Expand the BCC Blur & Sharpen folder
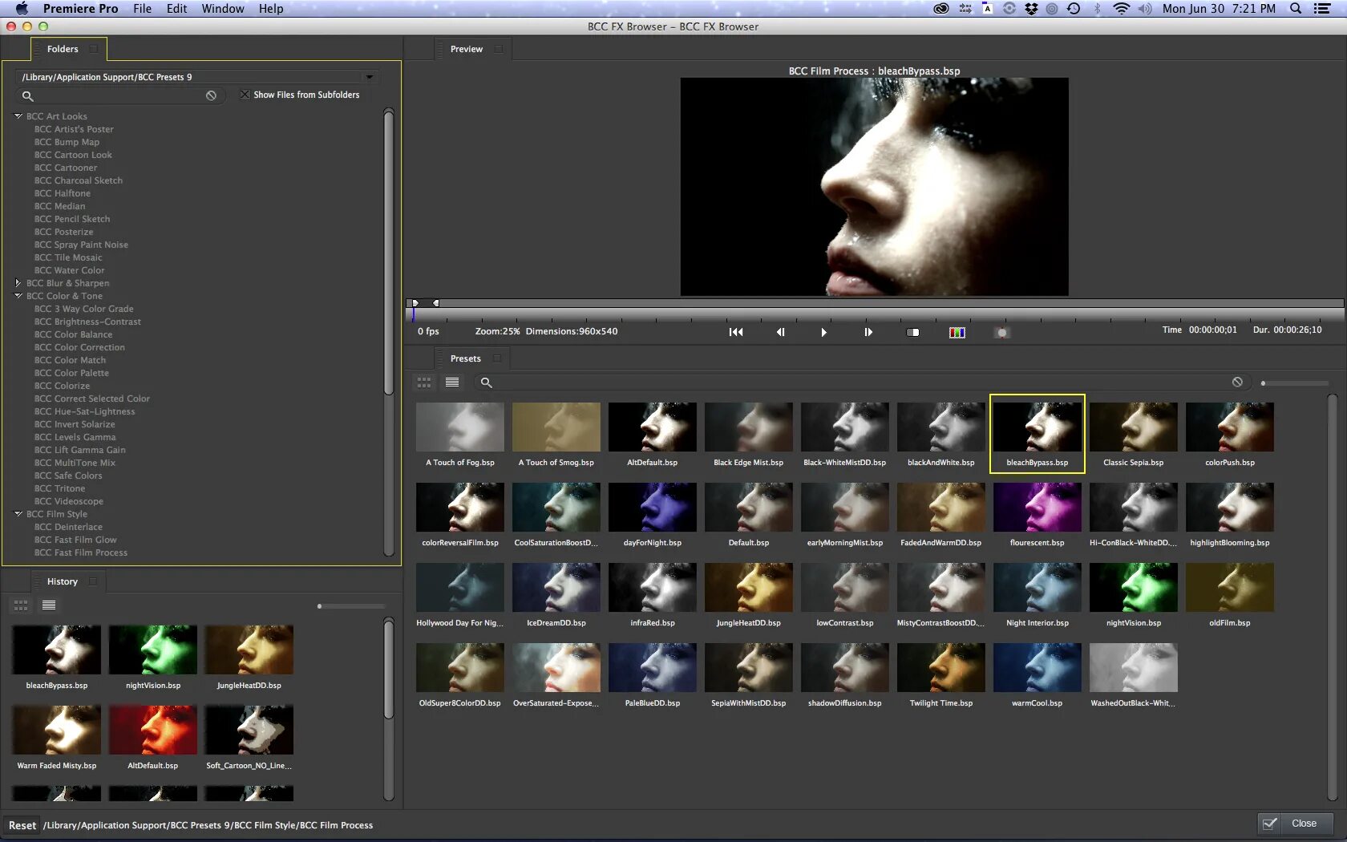Image resolution: width=1347 pixels, height=842 pixels. click(x=18, y=283)
